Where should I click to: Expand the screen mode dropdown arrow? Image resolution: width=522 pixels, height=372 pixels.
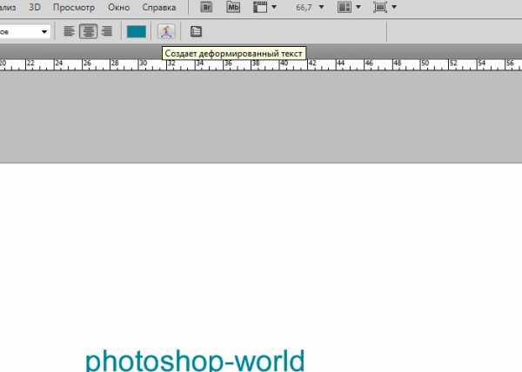394,7
